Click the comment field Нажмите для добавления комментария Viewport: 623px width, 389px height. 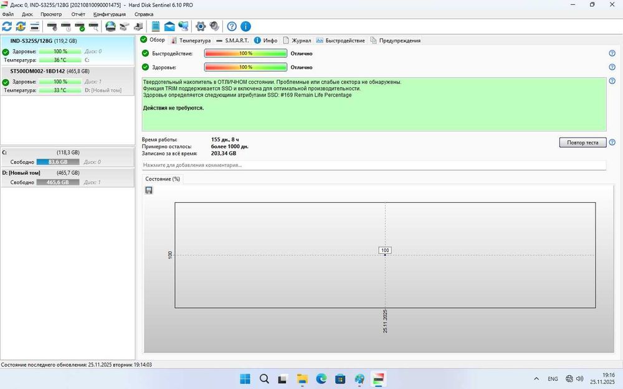[x=374, y=165]
